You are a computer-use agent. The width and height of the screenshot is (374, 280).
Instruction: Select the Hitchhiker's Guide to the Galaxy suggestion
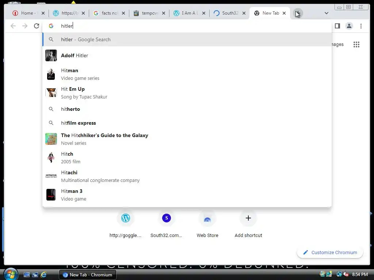(x=187, y=139)
